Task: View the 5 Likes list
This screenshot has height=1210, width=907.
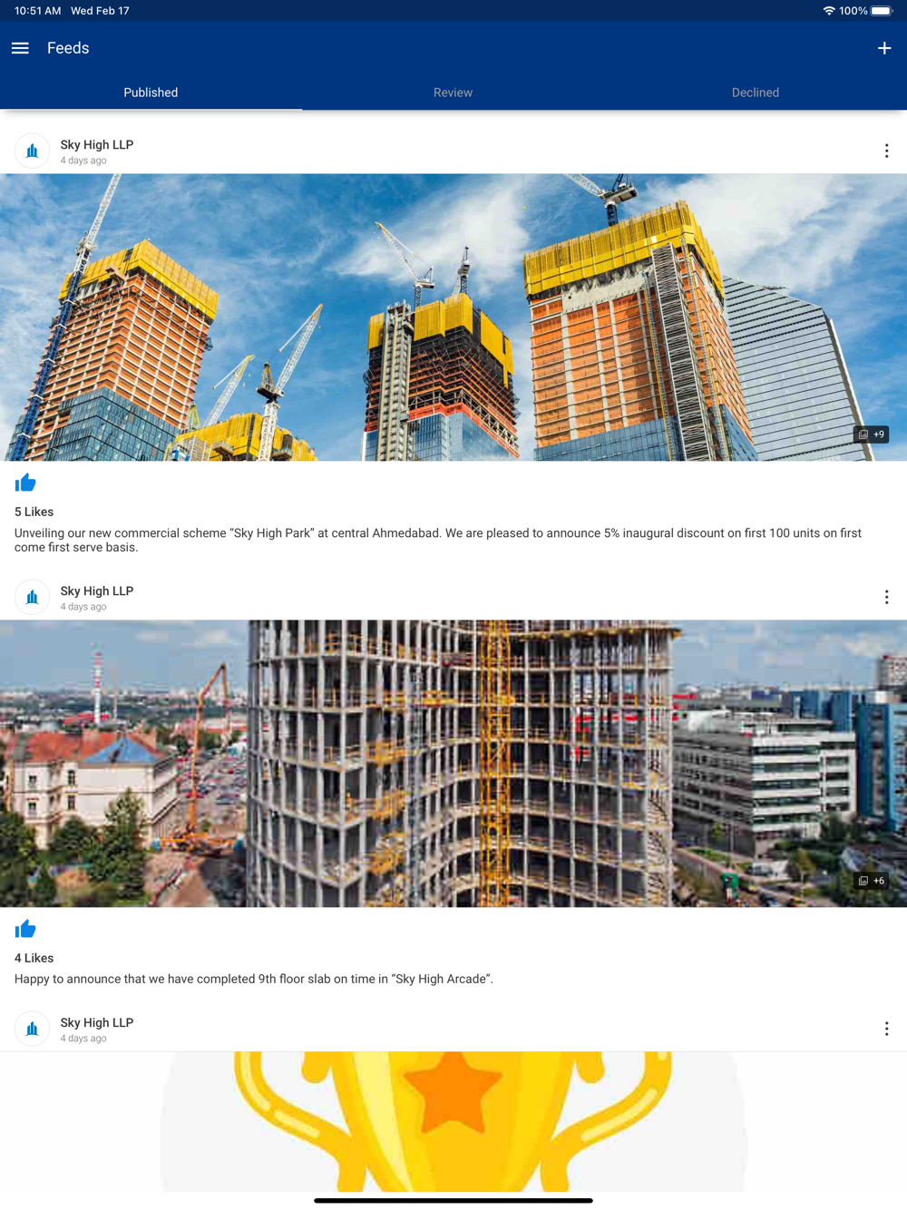Action: point(34,512)
